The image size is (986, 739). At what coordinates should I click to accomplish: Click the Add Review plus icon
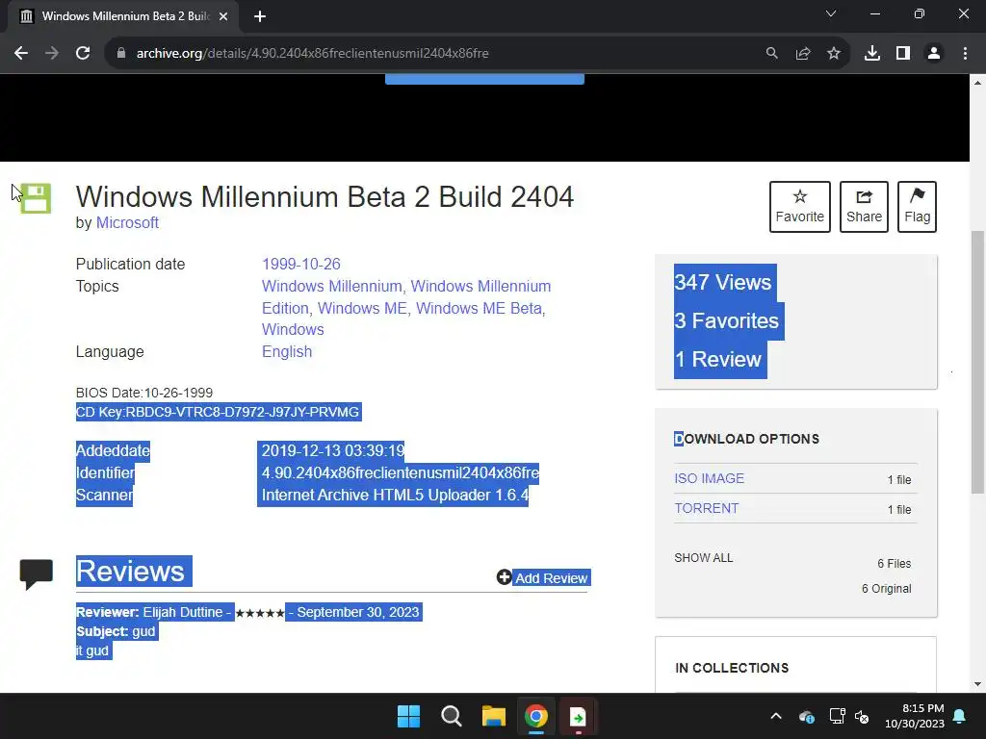pos(504,577)
